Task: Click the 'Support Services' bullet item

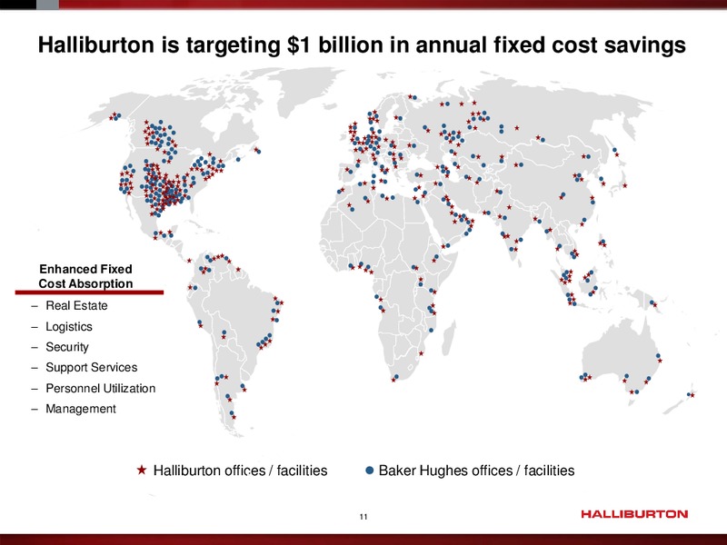Action: click(92, 368)
